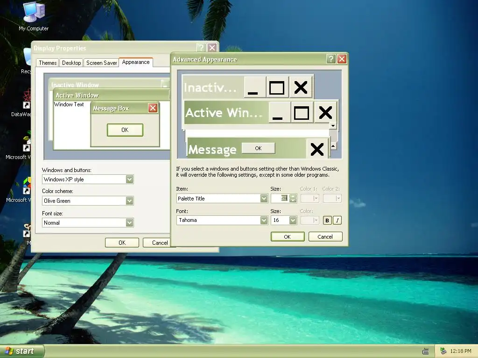Screen dimensions: 478x358
Task: Click OK button in Message Box preview
Action: click(x=125, y=130)
